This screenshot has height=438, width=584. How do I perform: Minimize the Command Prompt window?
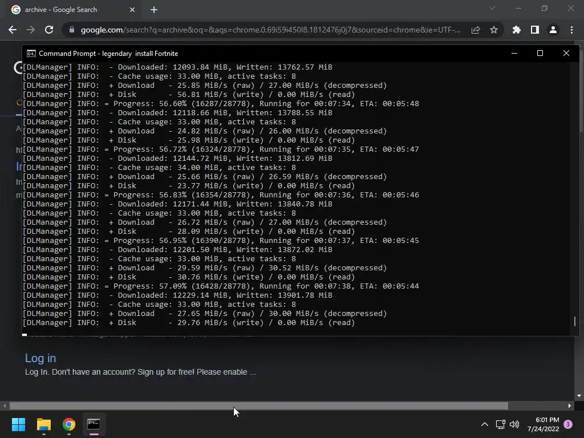point(514,53)
